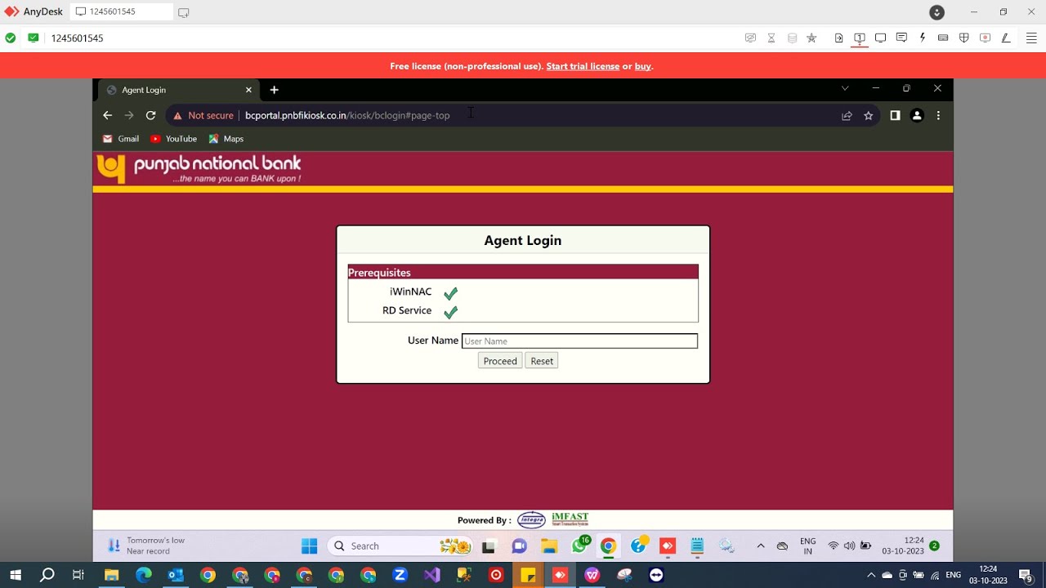
Task: Expand remote system tray hidden icons
Action: (x=761, y=546)
